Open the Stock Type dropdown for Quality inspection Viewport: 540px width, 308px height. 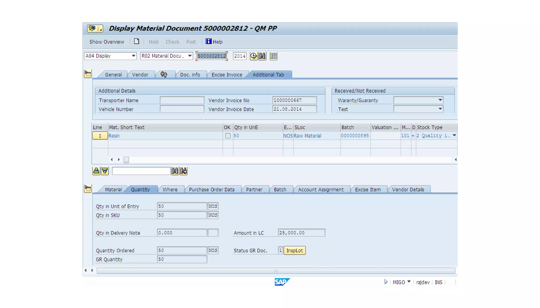(454, 136)
